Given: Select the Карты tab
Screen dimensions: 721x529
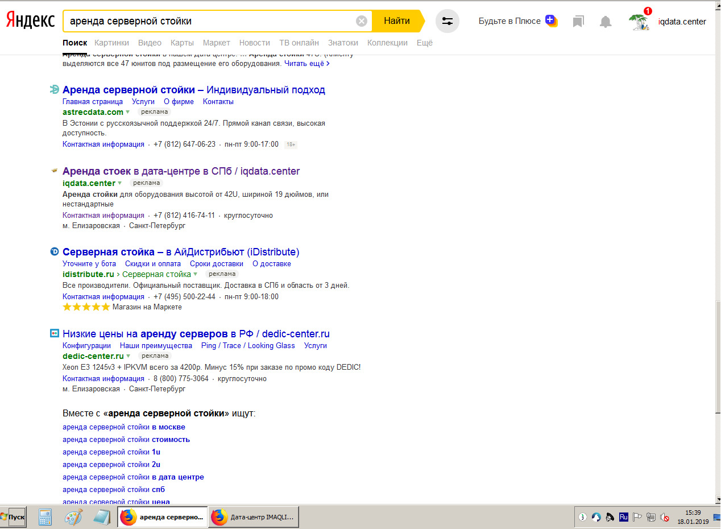Looking at the screenshot, I should click(x=182, y=43).
